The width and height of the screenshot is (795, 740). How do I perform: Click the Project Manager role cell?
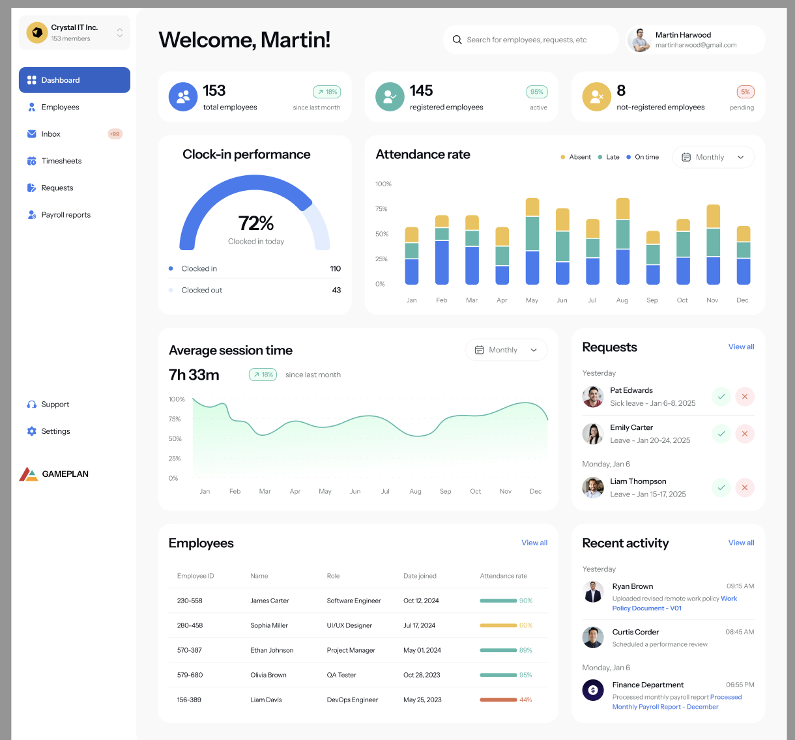pos(351,650)
